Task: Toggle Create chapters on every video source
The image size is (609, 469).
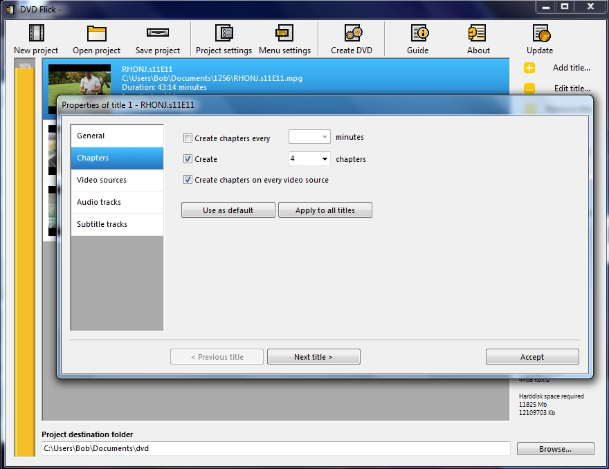Action: click(x=188, y=180)
